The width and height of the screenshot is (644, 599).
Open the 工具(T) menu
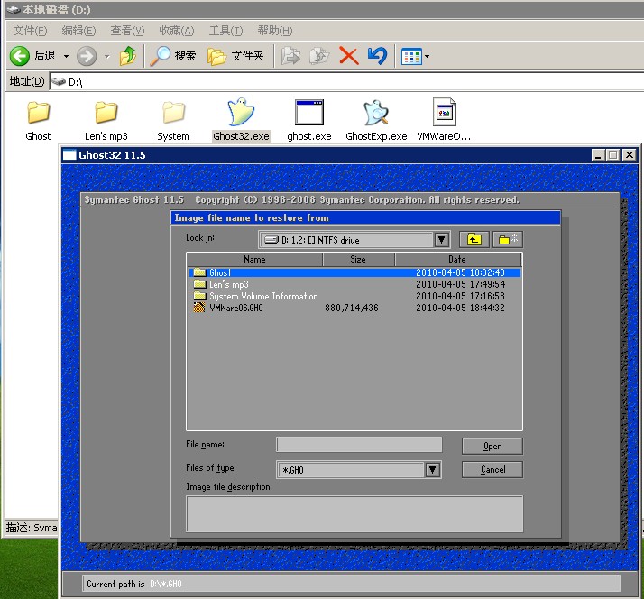[225, 31]
